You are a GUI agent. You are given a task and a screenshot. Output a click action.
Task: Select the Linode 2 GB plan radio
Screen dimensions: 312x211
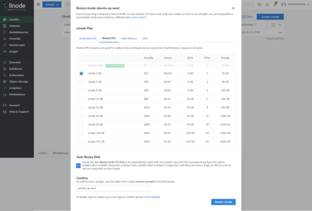click(x=81, y=74)
